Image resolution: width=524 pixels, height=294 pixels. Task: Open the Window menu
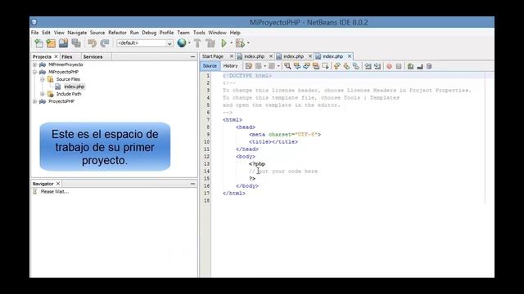(x=217, y=33)
